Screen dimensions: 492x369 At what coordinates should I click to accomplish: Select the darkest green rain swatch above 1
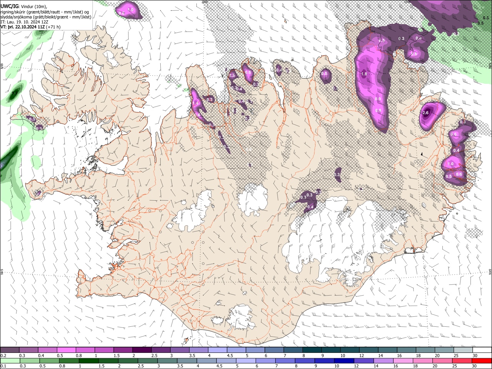[88, 361]
